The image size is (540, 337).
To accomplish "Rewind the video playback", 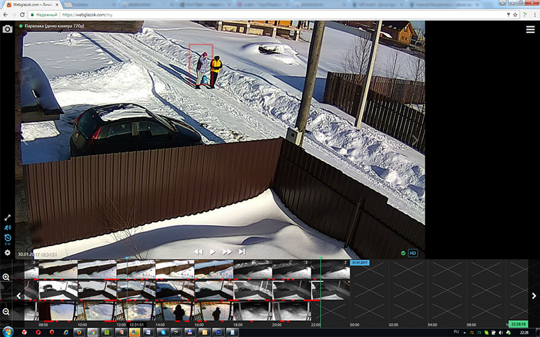I will [198, 251].
